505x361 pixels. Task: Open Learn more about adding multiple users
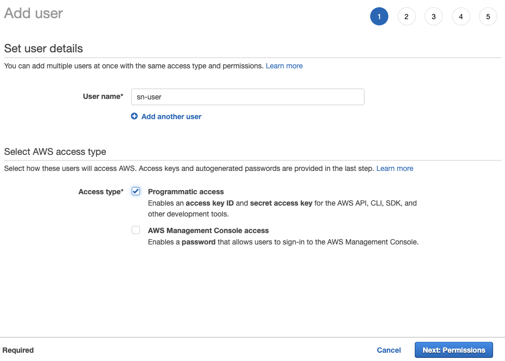click(x=284, y=66)
